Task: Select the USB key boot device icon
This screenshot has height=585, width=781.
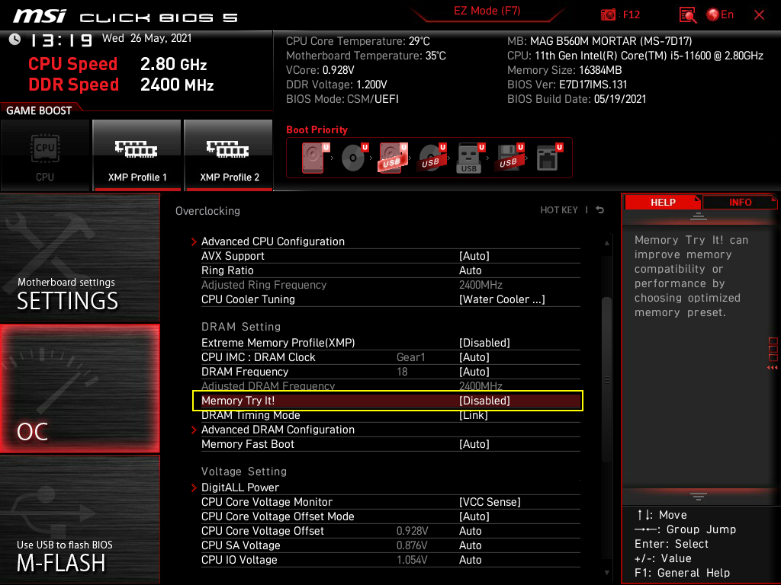Action: click(470, 158)
